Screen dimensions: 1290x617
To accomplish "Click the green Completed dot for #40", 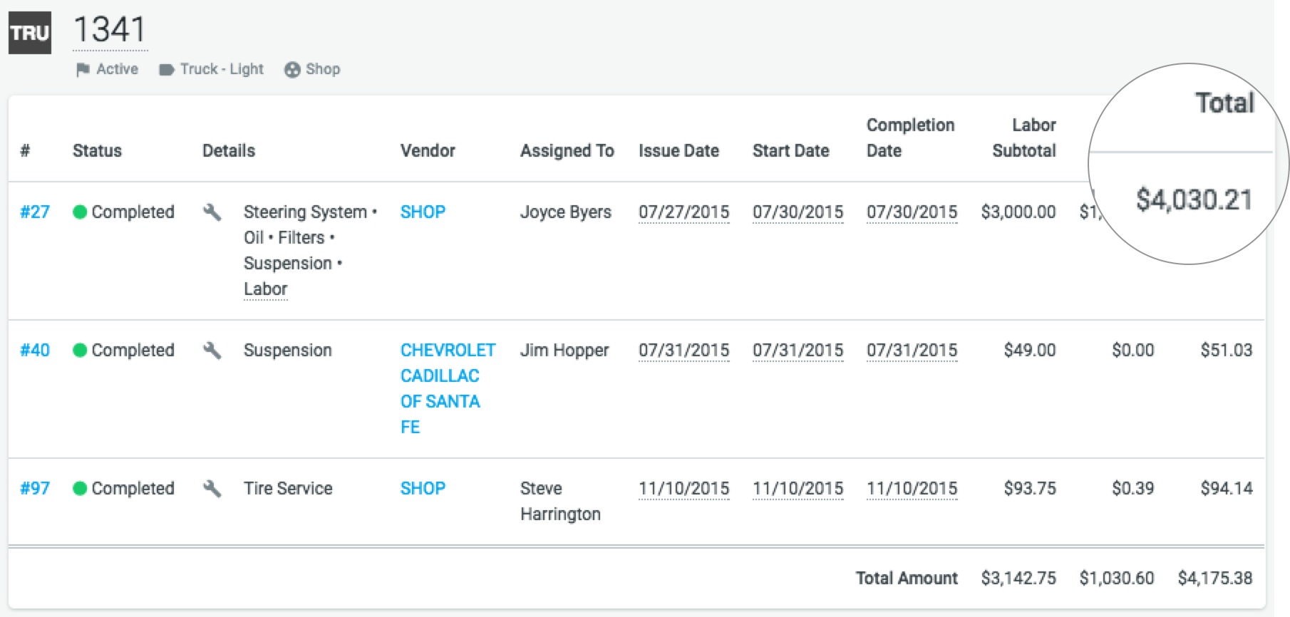I will point(80,351).
